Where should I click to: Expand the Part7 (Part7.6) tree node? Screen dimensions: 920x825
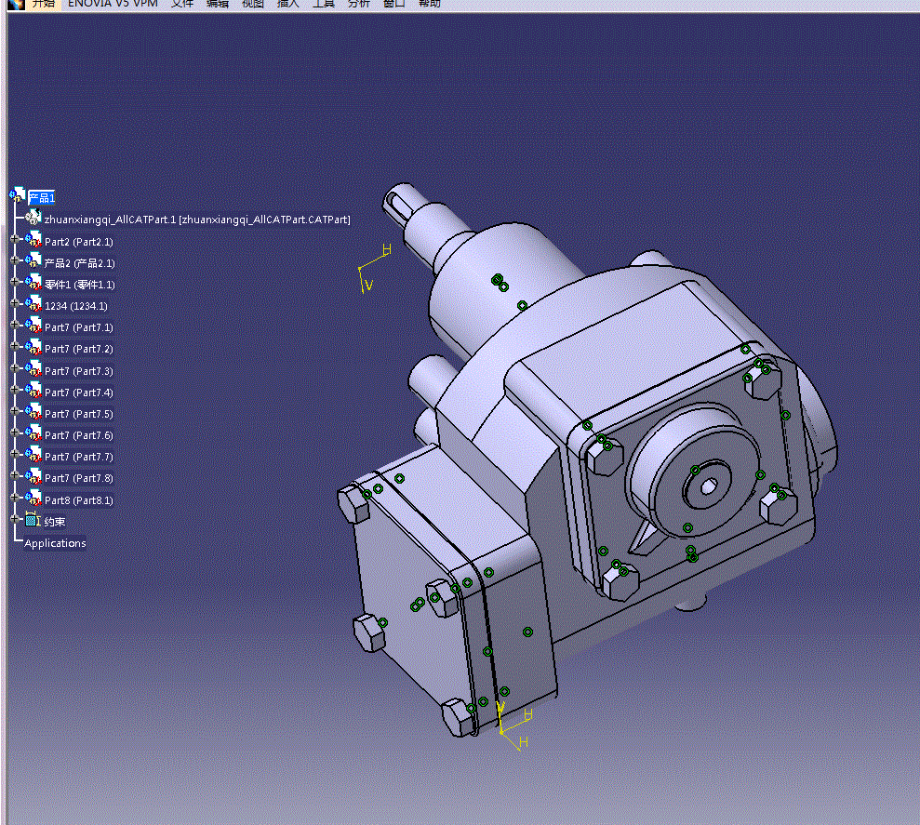coord(15,432)
